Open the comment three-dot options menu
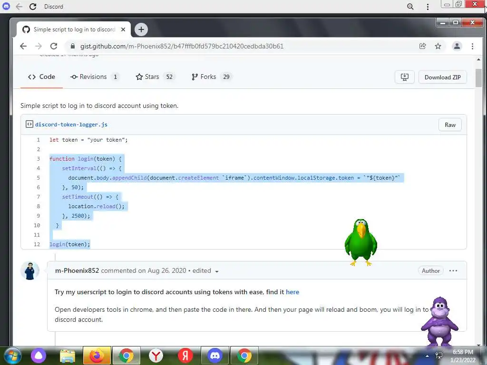 point(453,270)
